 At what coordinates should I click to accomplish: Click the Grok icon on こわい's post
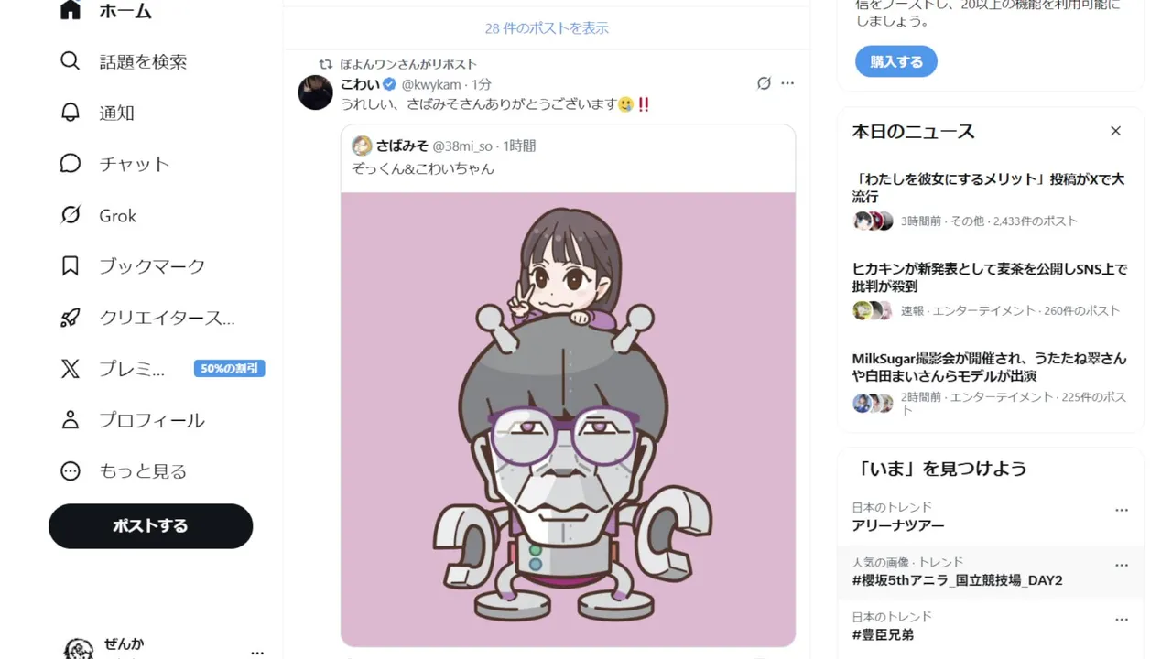[764, 83]
